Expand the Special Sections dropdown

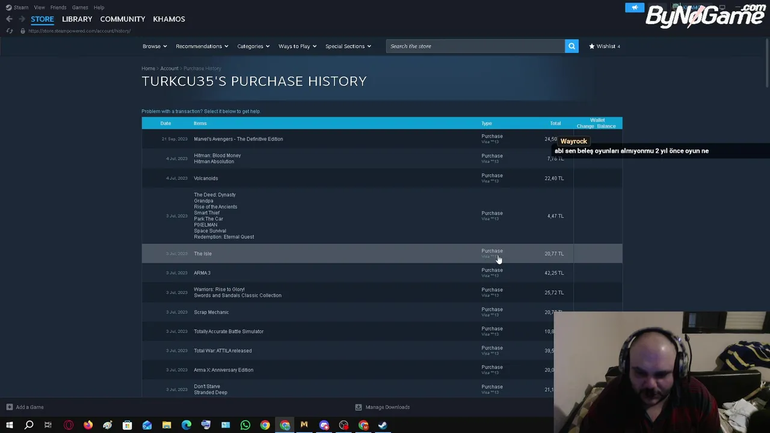click(348, 46)
